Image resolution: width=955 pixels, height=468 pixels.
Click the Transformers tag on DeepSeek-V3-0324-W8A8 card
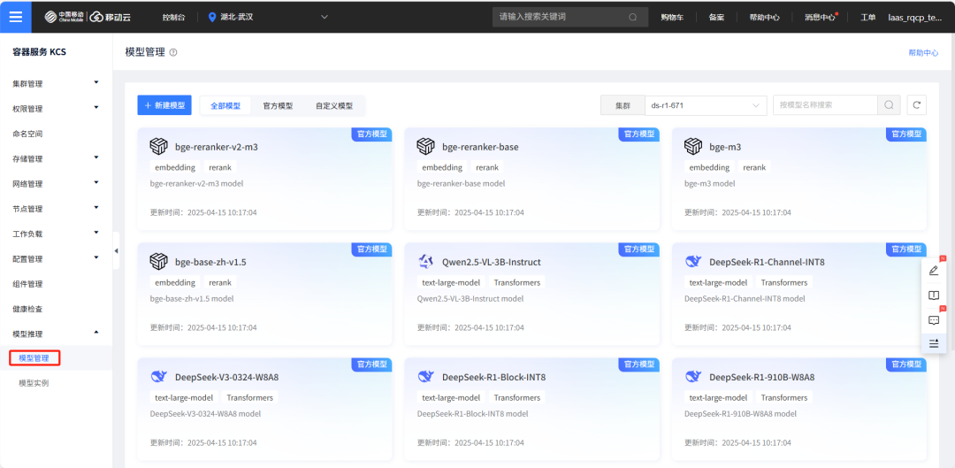250,397
